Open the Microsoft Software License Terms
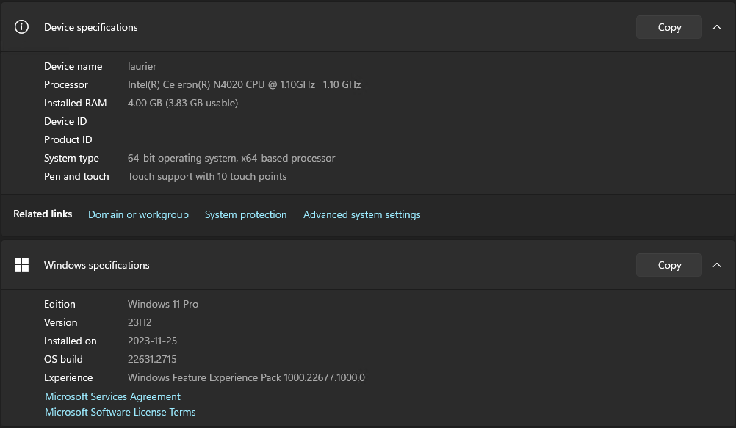The width and height of the screenshot is (736, 428). pos(120,412)
